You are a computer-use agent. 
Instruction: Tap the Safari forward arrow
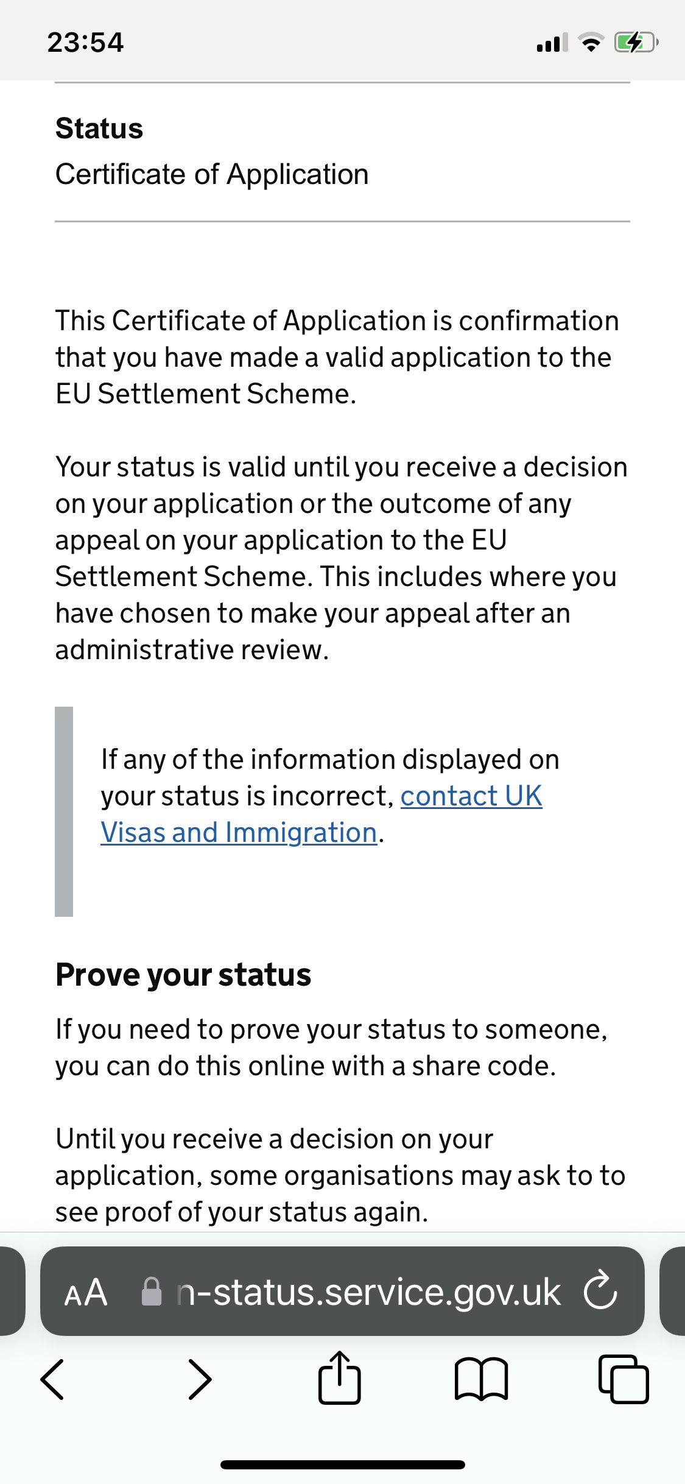pyautogui.click(x=200, y=1379)
